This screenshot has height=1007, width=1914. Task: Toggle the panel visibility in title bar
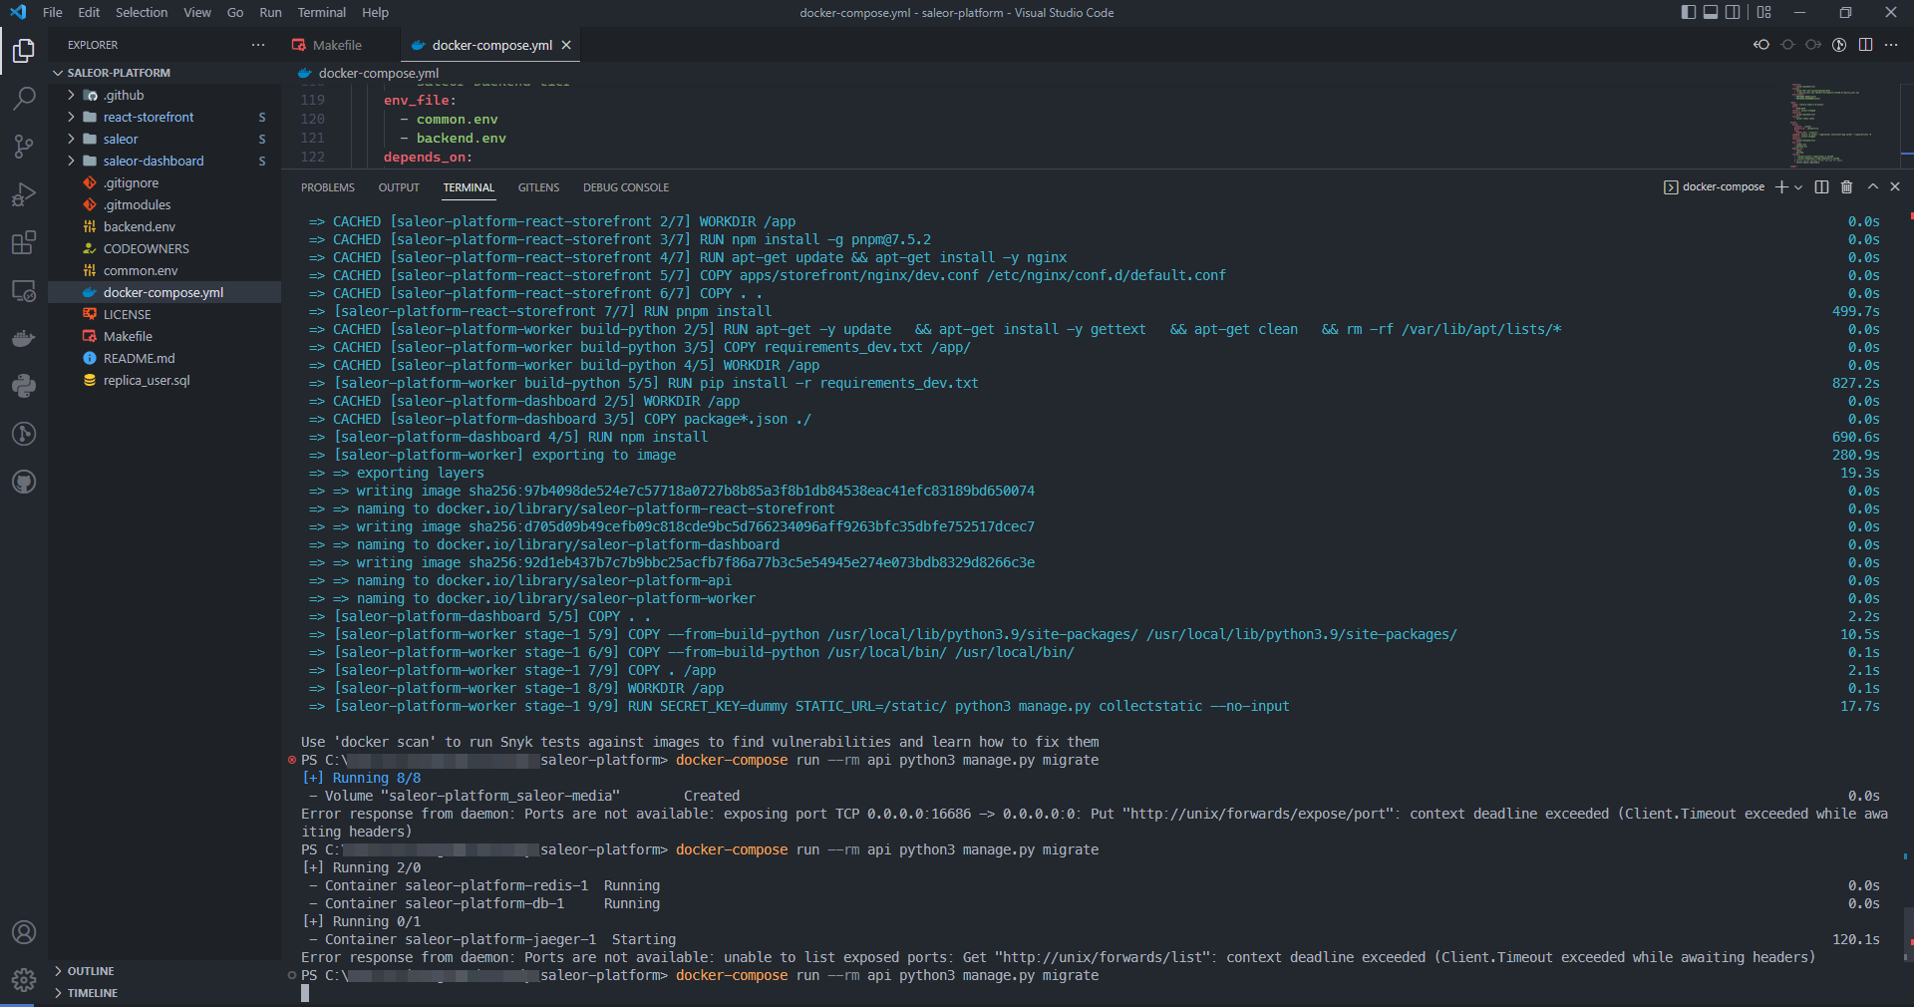(x=1711, y=12)
